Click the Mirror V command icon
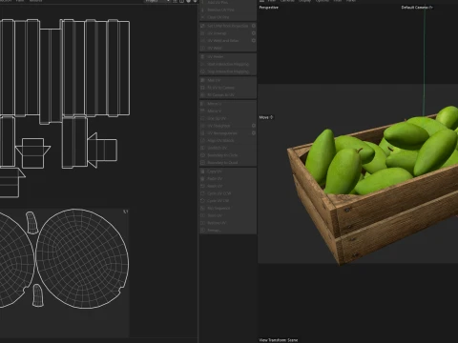458x343 pixels. pos(203,111)
